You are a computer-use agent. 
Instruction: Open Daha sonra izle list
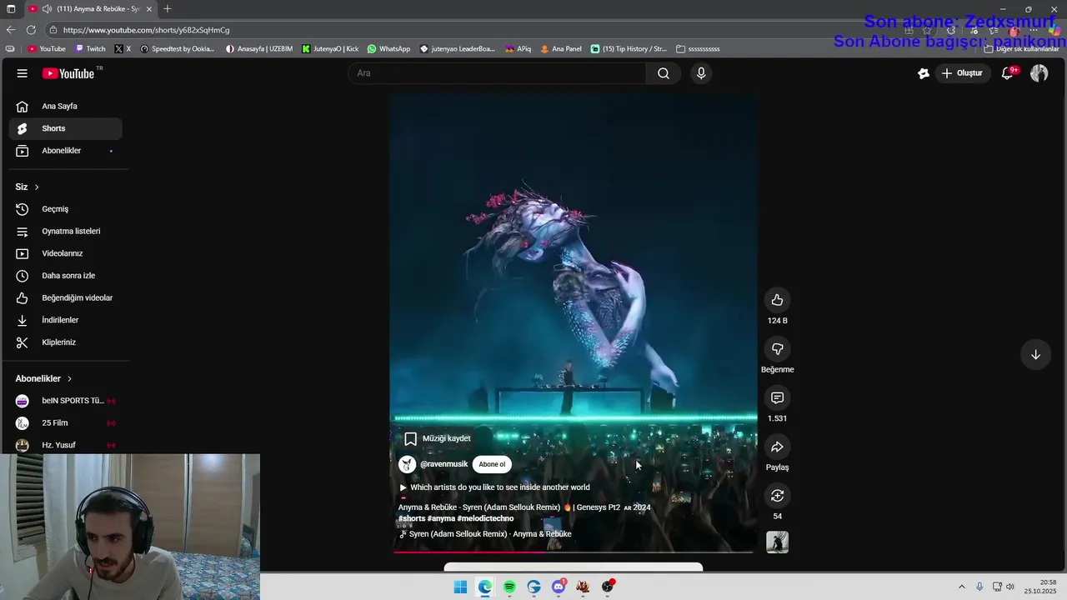[66, 276]
